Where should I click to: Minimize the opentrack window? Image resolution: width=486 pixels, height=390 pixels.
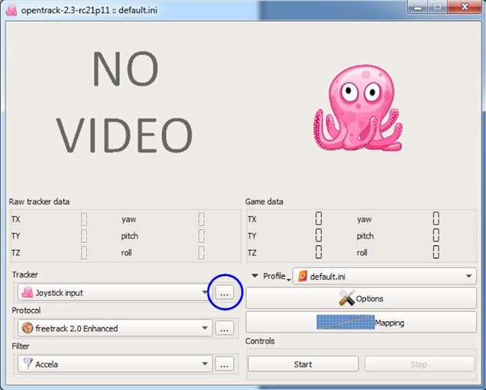pyautogui.click(x=418, y=7)
